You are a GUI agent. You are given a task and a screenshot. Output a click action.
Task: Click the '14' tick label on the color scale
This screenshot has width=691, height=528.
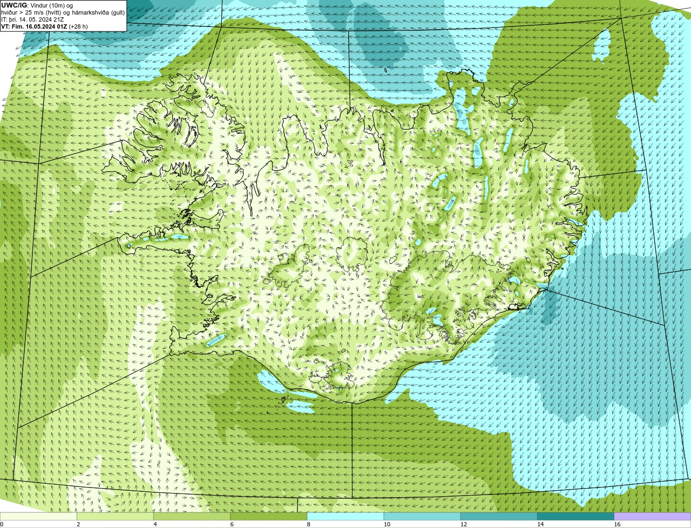540,524
